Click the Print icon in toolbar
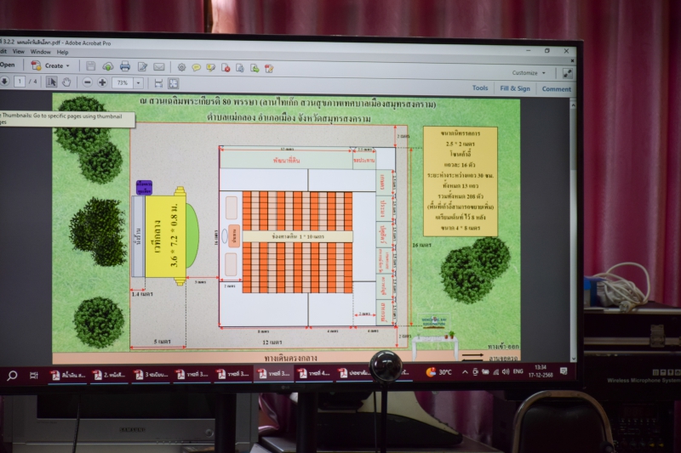The width and height of the screenshot is (681, 453). click(125, 66)
